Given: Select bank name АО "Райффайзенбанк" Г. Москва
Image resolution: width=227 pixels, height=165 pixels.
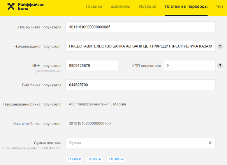Looking at the screenshot, I should [97, 104].
